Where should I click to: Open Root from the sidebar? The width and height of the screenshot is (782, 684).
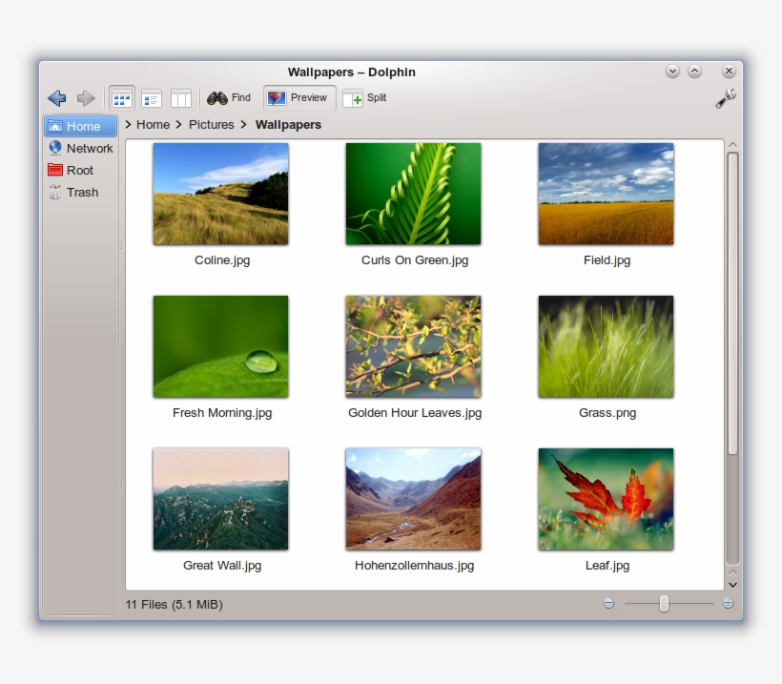click(x=80, y=170)
